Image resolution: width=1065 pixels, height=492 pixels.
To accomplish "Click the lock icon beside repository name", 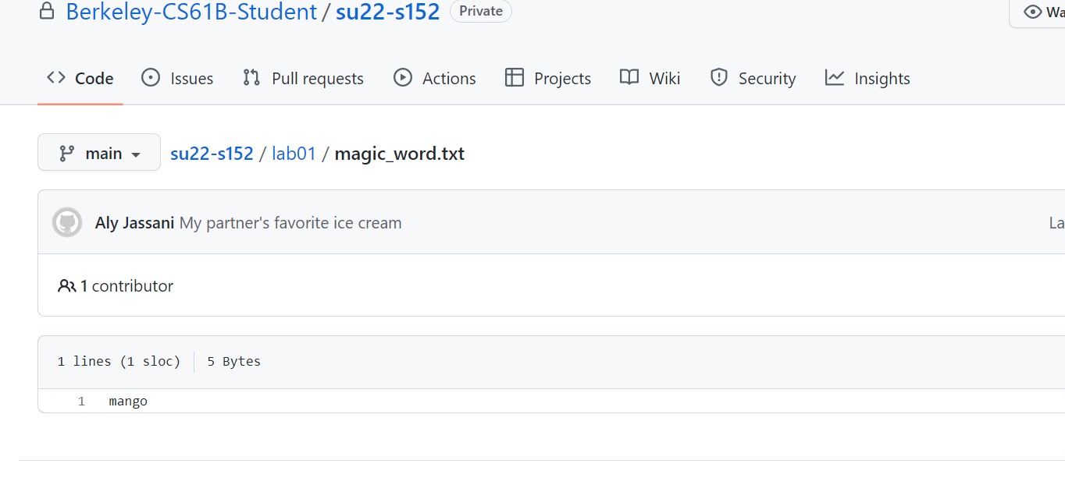I will 48,12.
